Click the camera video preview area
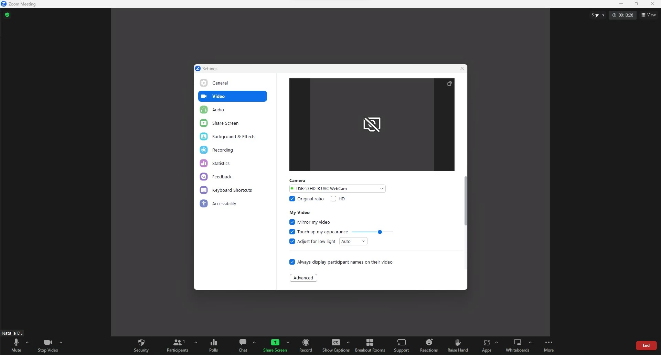This screenshot has width=661, height=355. pos(372,124)
